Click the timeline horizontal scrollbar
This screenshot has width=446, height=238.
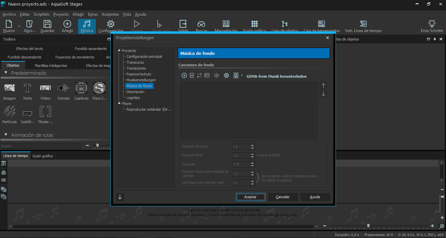point(163,226)
